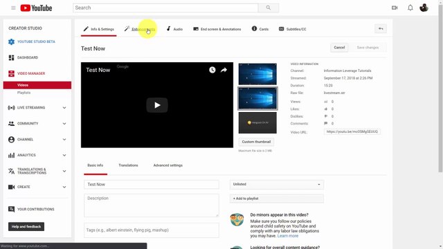Click the Translations & Transcriptions icon
Screen dimensions: 443x249
(x=11, y=171)
